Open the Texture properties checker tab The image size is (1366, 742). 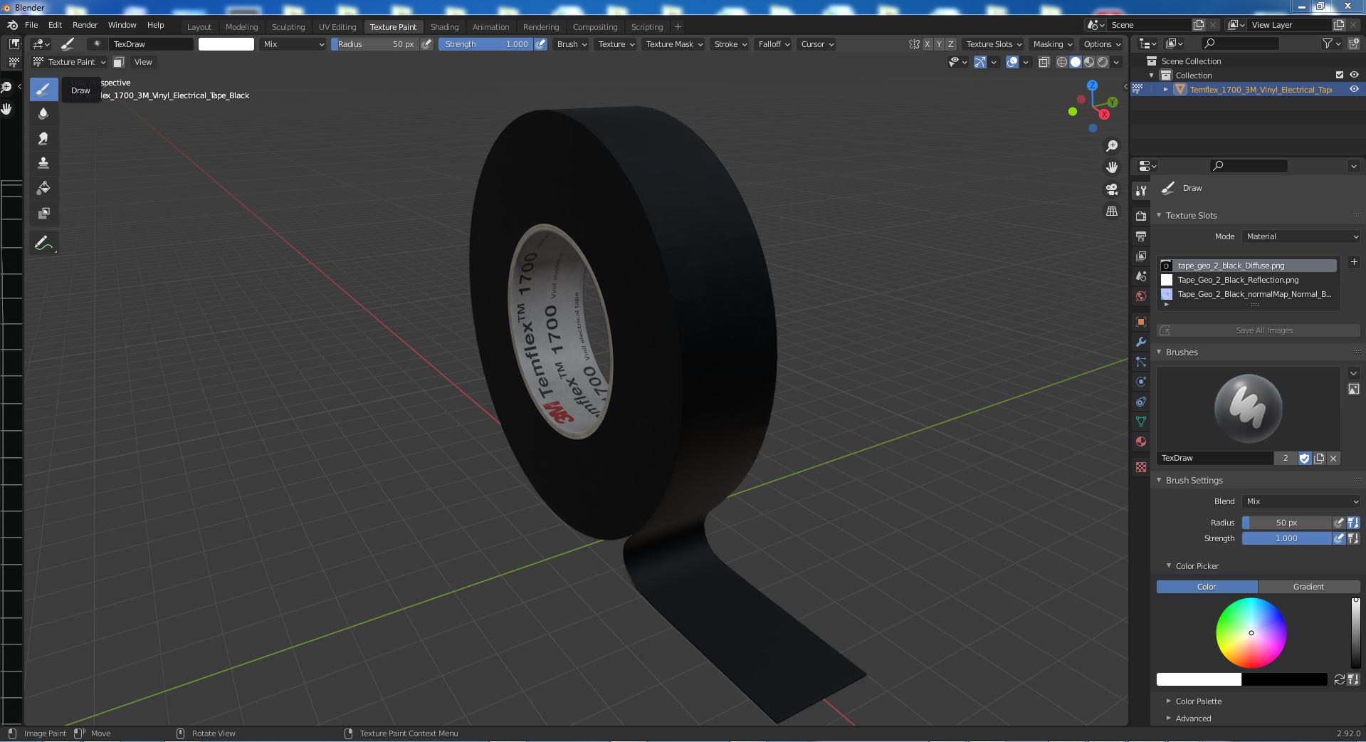click(1141, 467)
